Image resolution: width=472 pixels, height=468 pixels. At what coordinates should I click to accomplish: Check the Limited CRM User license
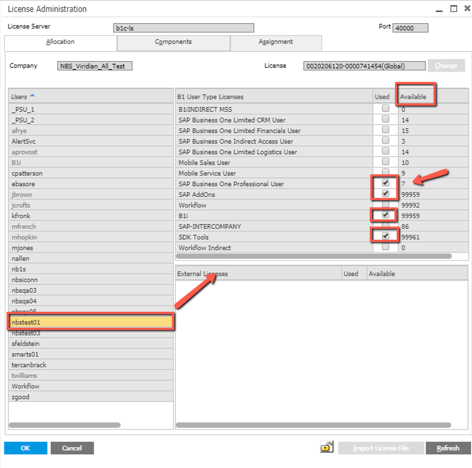pos(385,119)
